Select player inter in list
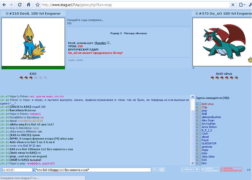The image size is (252, 180). 204,153
